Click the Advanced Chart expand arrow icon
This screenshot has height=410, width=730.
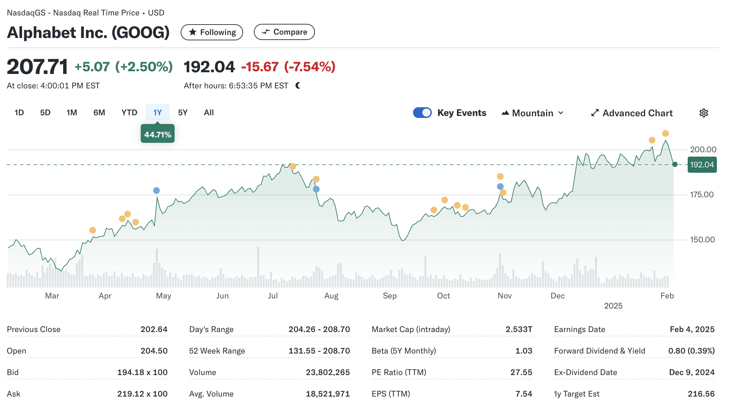click(x=595, y=113)
